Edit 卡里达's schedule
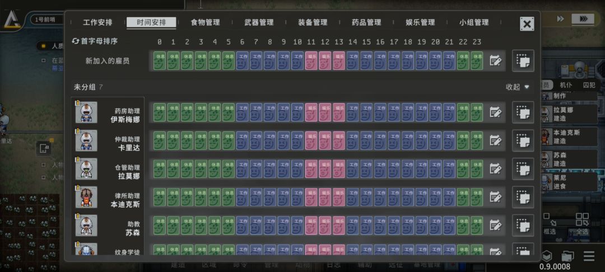The image size is (605, 272). [x=495, y=140]
